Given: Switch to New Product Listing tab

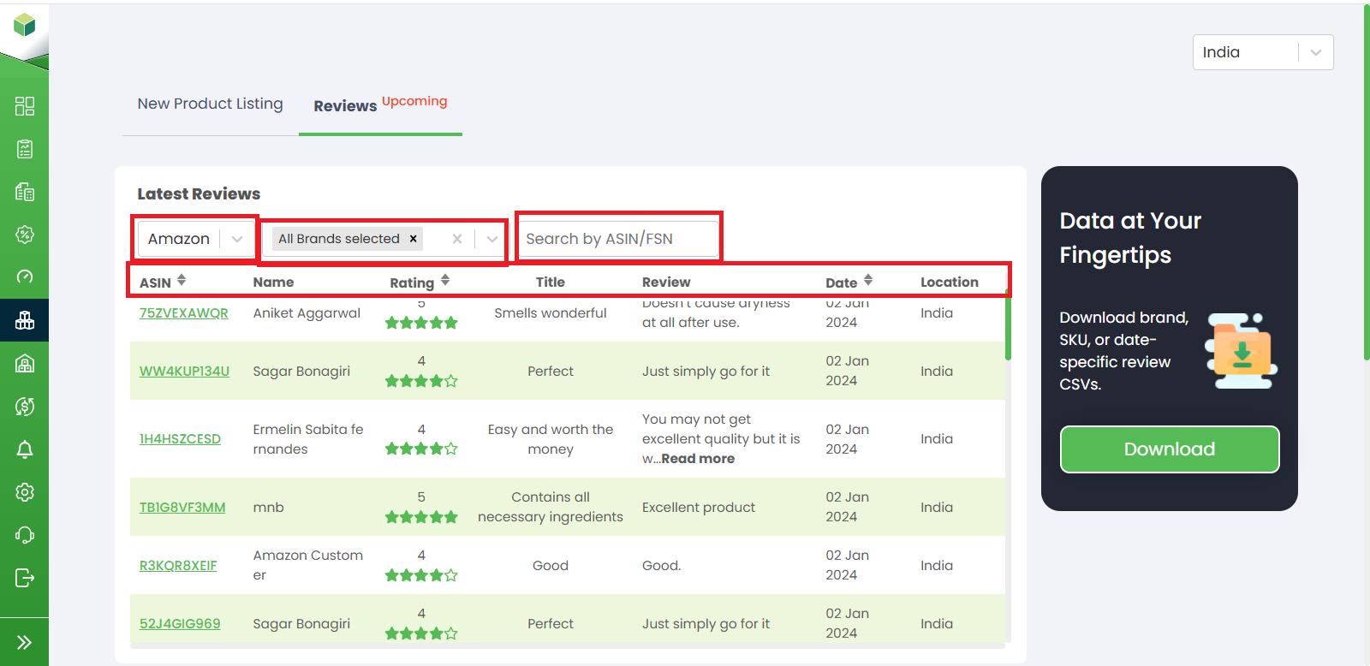Looking at the screenshot, I should pos(210,104).
